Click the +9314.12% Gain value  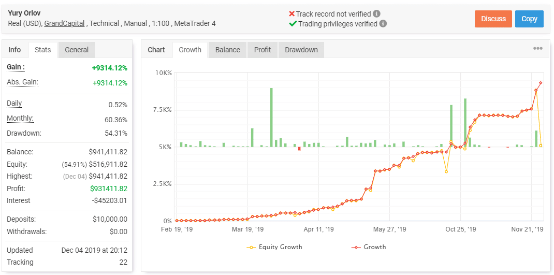pos(110,68)
